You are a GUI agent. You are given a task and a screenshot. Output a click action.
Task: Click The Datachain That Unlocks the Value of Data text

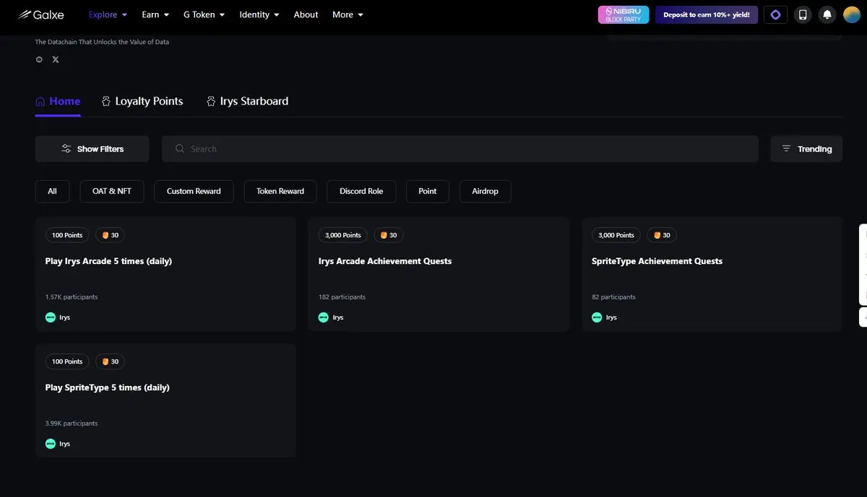click(102, 42)
